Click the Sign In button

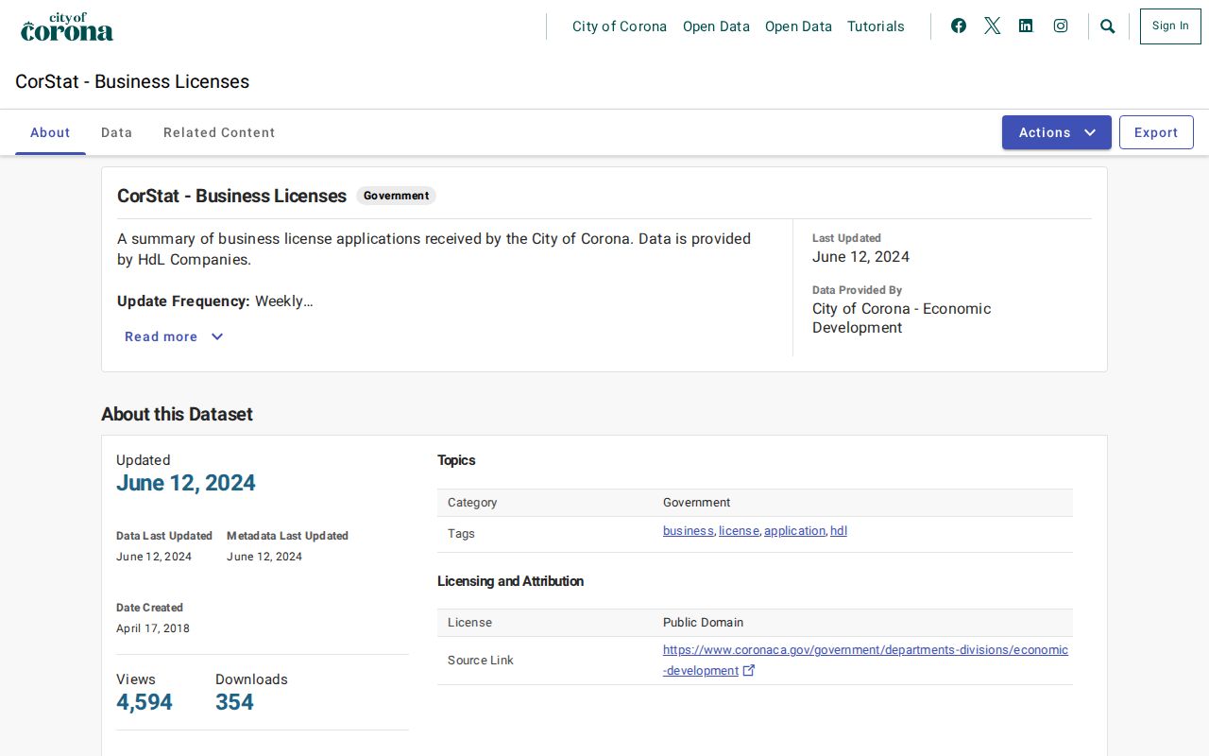tap(1170, 26)
